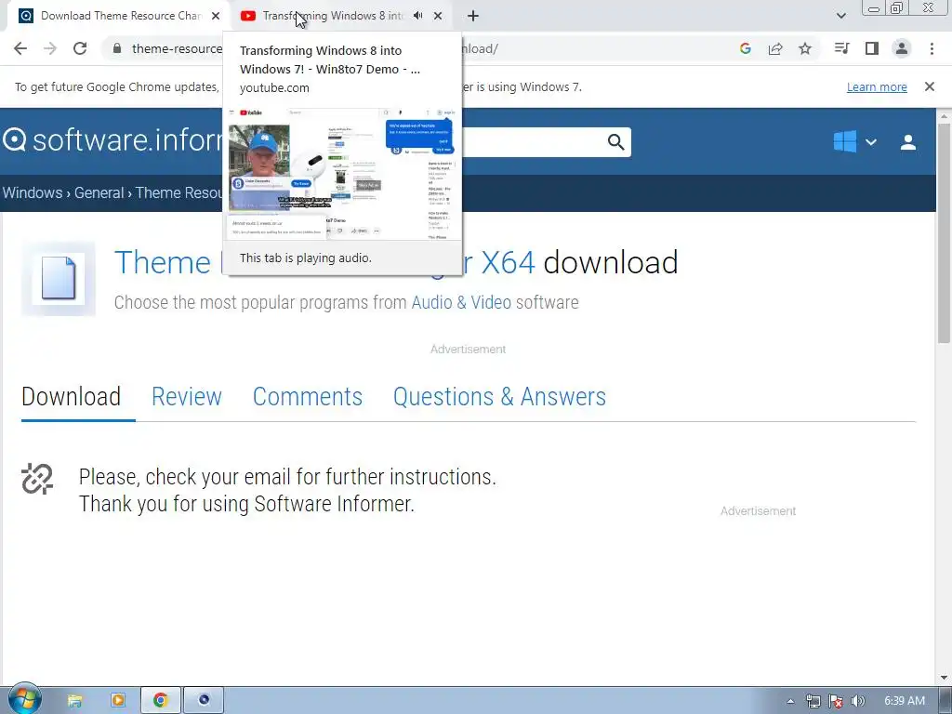Open the media player taskbar icon
Screen dimensions: 952x714
tap(118, 701)
